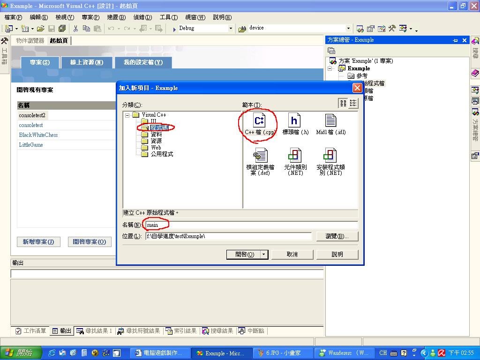480x360 pixels.
Task: Toggle auto-hide pin on 方案總管 panel
Action: 455,40
